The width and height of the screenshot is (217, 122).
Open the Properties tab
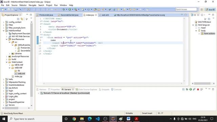54,89
